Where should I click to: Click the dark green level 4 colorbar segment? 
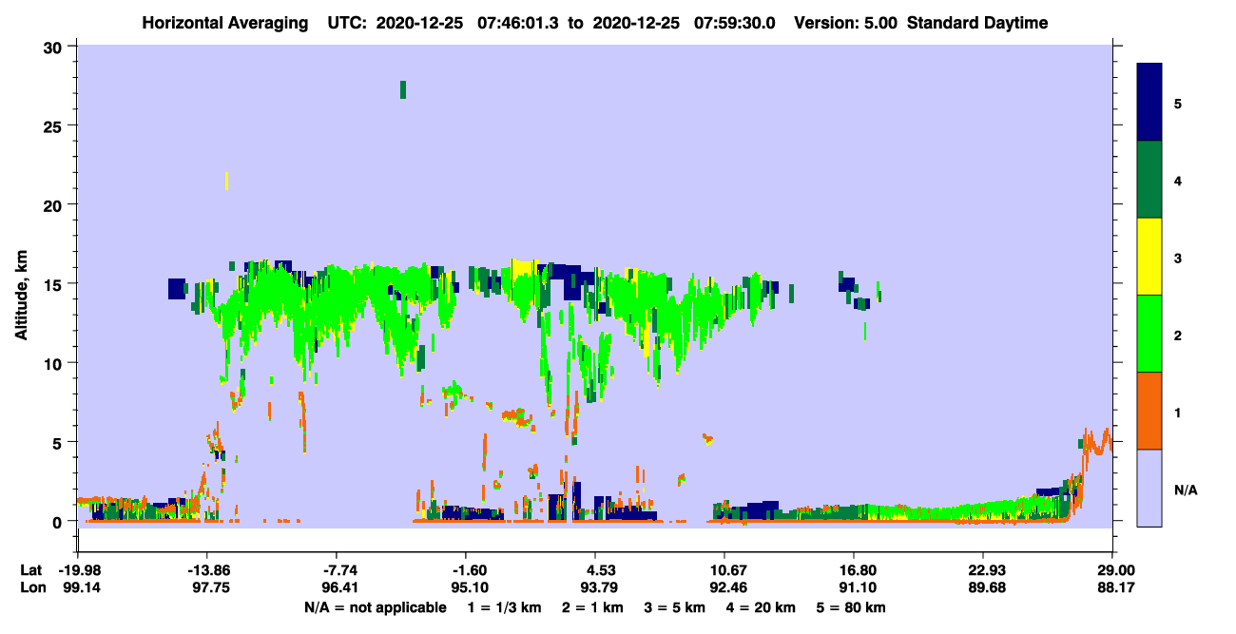[1149, 180]
